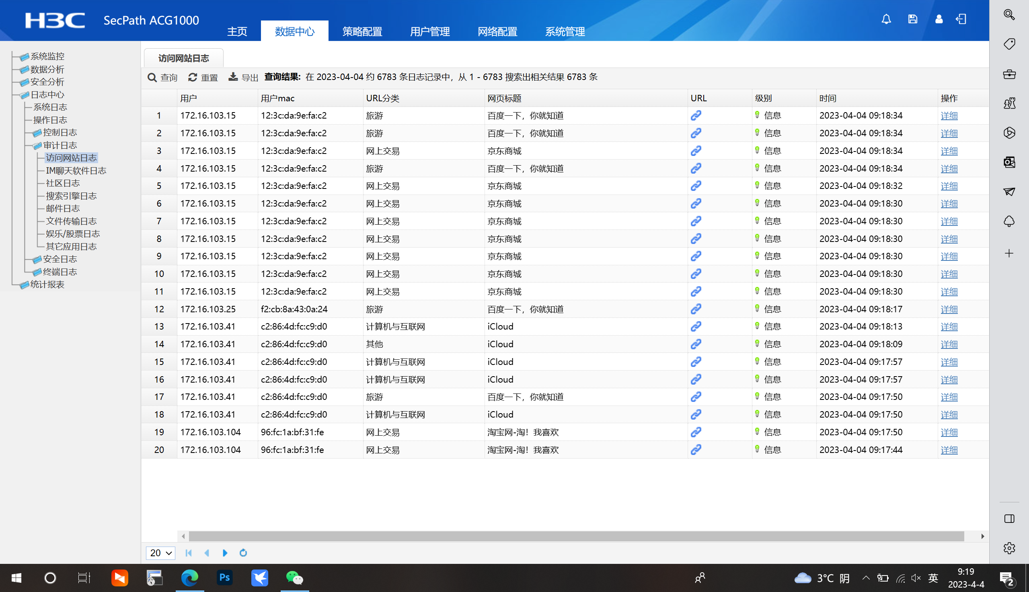Screen dimensions: 1029x592
Task: Click the horizontal scrollbar under table
Action: (x=576, y=536)
